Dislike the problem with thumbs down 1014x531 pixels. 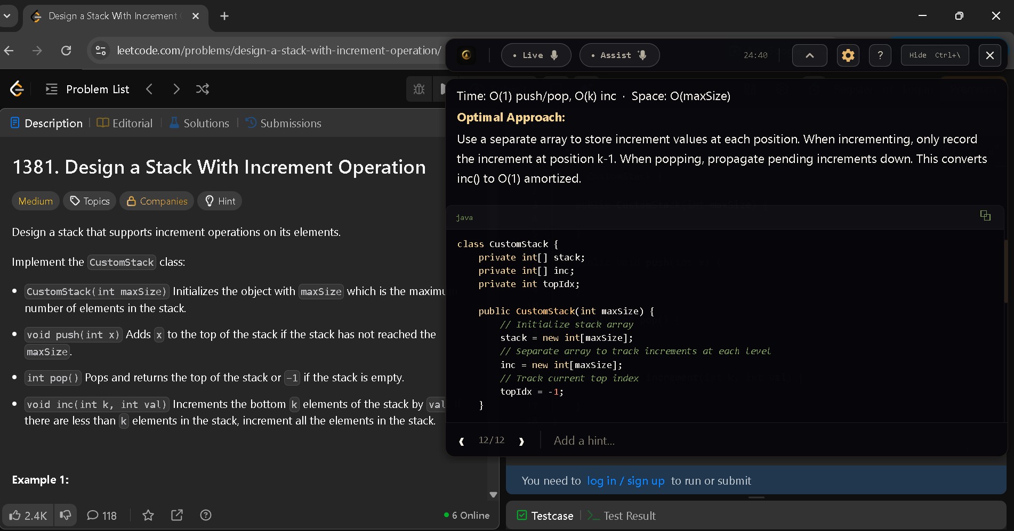[66, 515]
